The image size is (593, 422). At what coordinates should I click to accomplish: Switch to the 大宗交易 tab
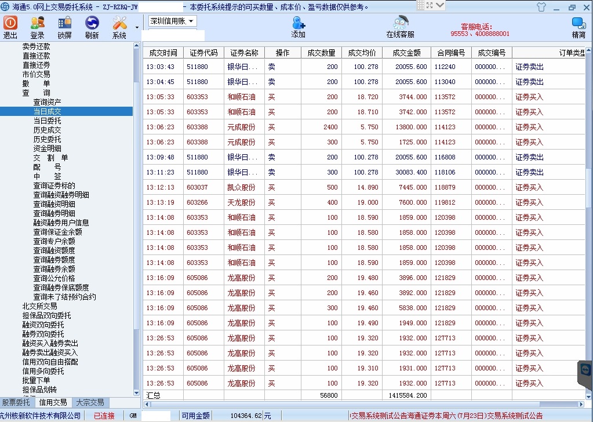[x=90, y=402]
